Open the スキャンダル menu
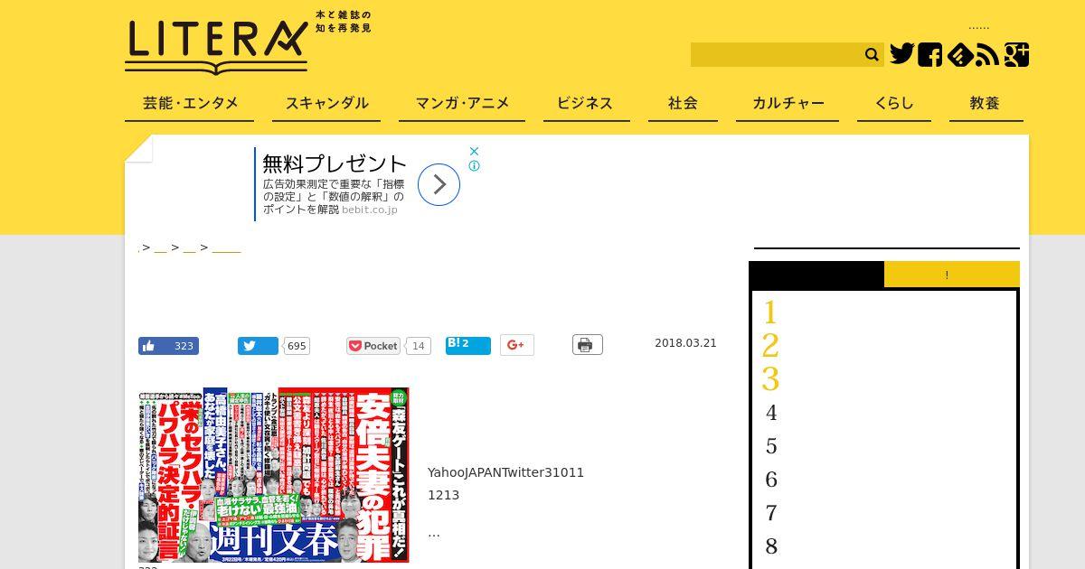Screen dimensions: 1085x569 tap(326, 104)
